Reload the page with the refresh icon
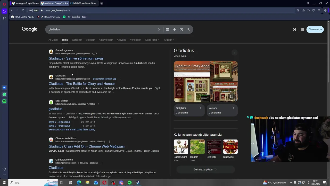 coord(23,10)
